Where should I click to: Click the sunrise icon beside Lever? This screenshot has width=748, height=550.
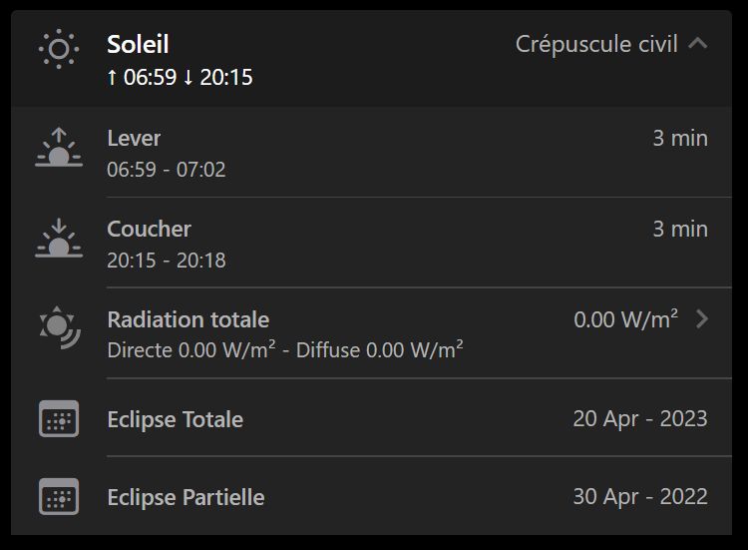(x=59, y=148)
